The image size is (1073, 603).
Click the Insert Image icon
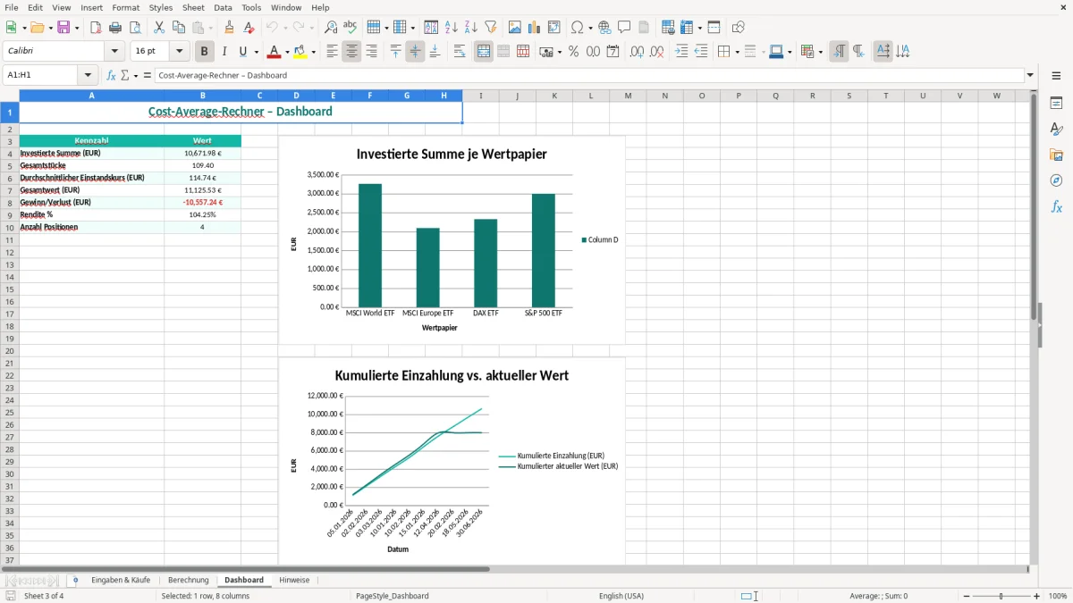point(515,28)
